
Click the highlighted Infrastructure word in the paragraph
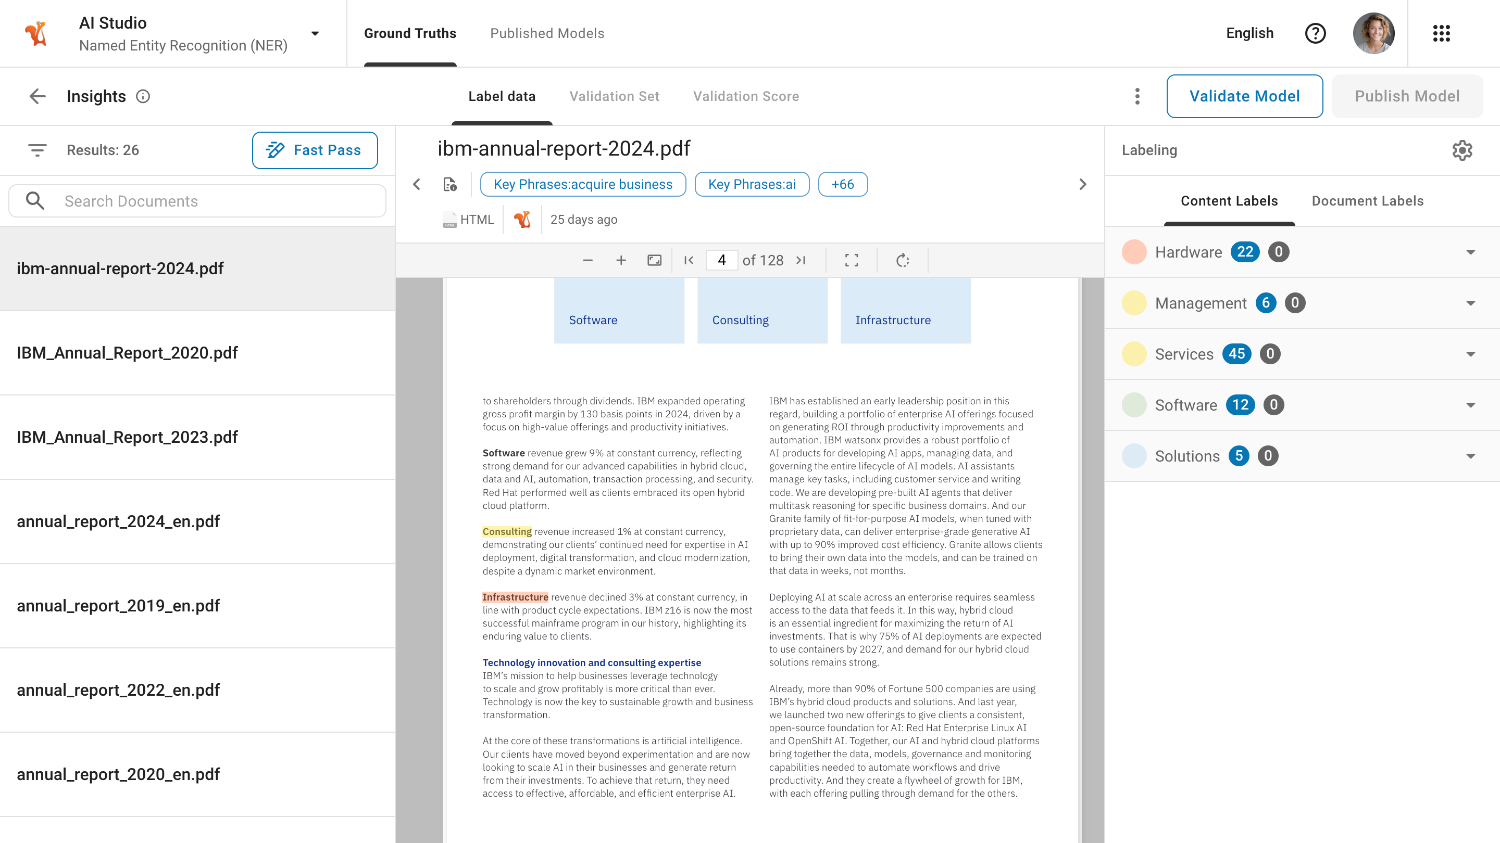pos(515,597)
